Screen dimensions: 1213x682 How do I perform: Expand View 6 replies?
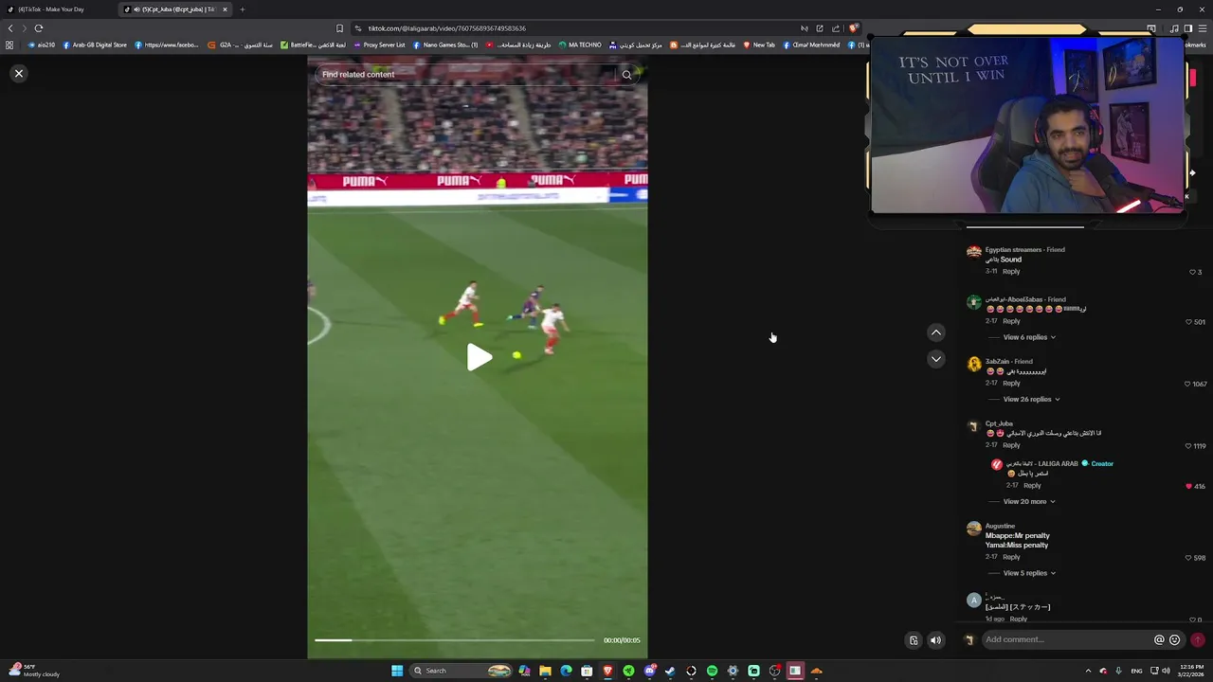[x=1029, y=337]
